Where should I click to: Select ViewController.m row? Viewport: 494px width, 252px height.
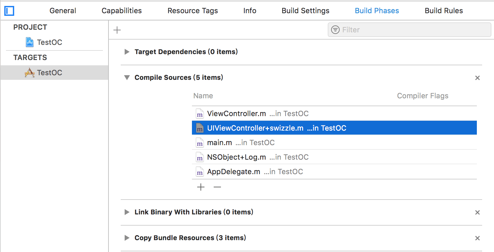click(x=334, y=113)
